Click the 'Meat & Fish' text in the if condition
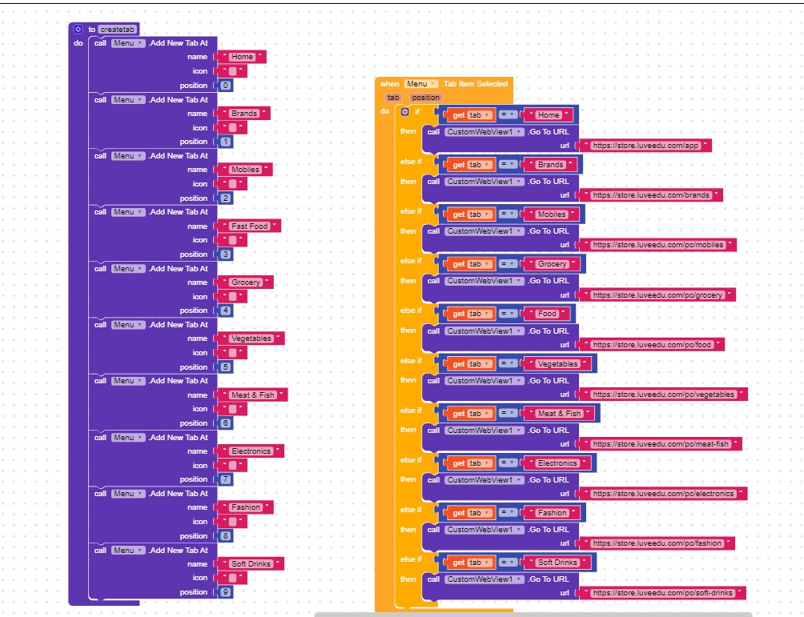 (559, 414)
